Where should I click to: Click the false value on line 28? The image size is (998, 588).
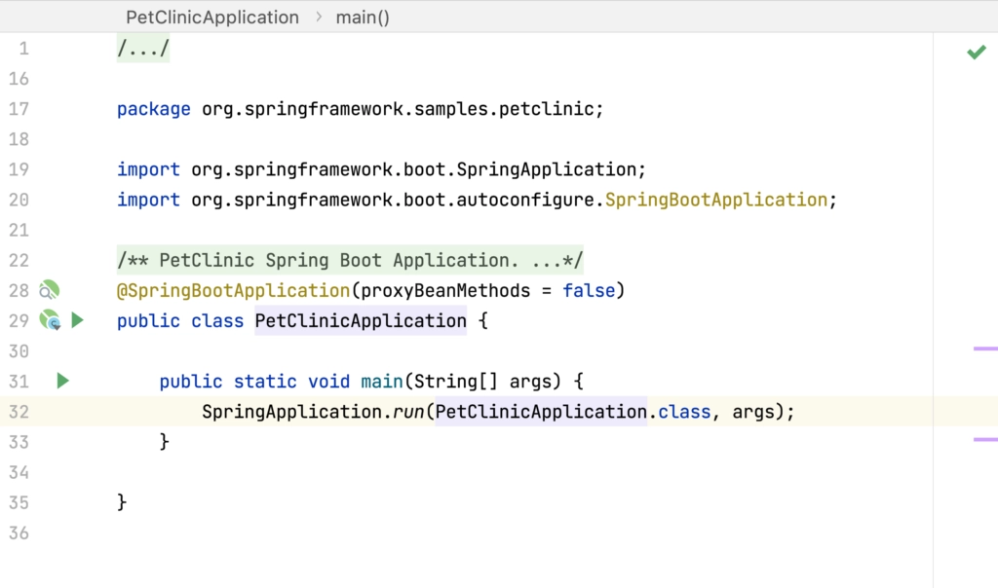tap(589, 290)
